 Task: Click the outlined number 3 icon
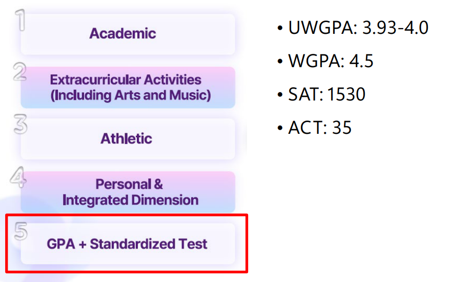[20, 126]
